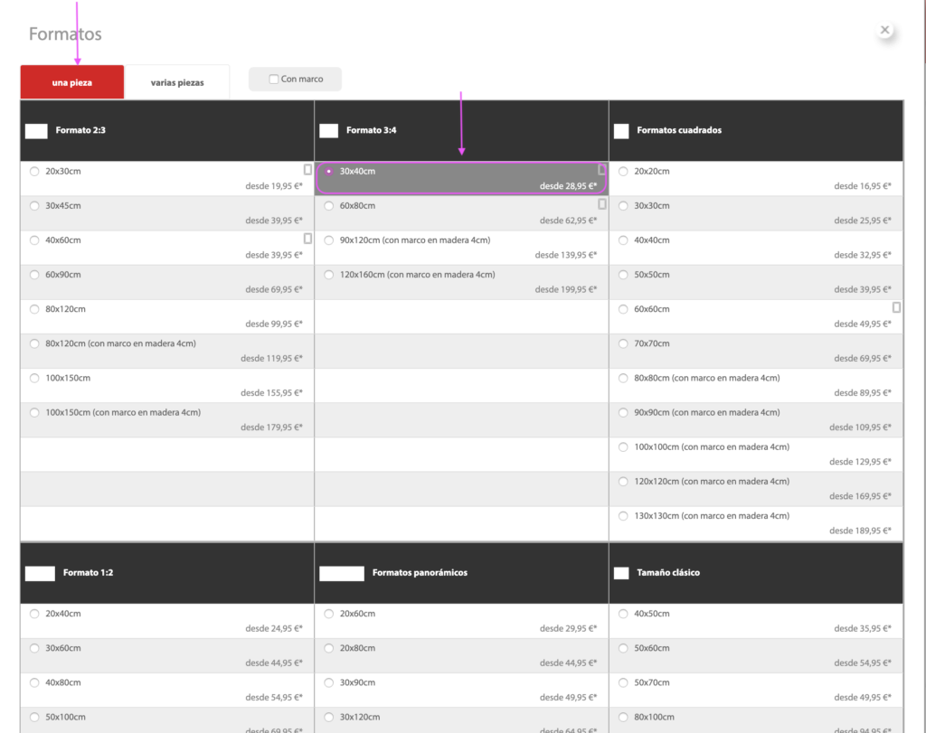Select 90x120cm with wooden frame
Viewport: 926px width, 733px height.
coord(461,248)
